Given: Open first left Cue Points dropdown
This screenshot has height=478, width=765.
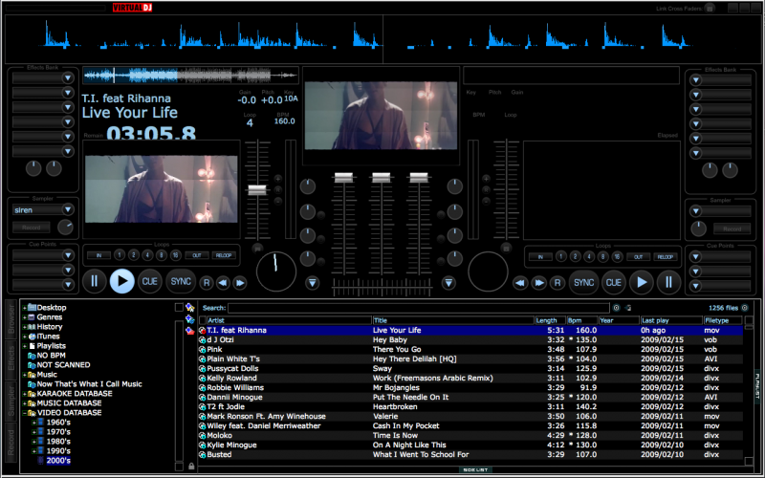Looking at the screenshot, I should [x=68, y=255].
